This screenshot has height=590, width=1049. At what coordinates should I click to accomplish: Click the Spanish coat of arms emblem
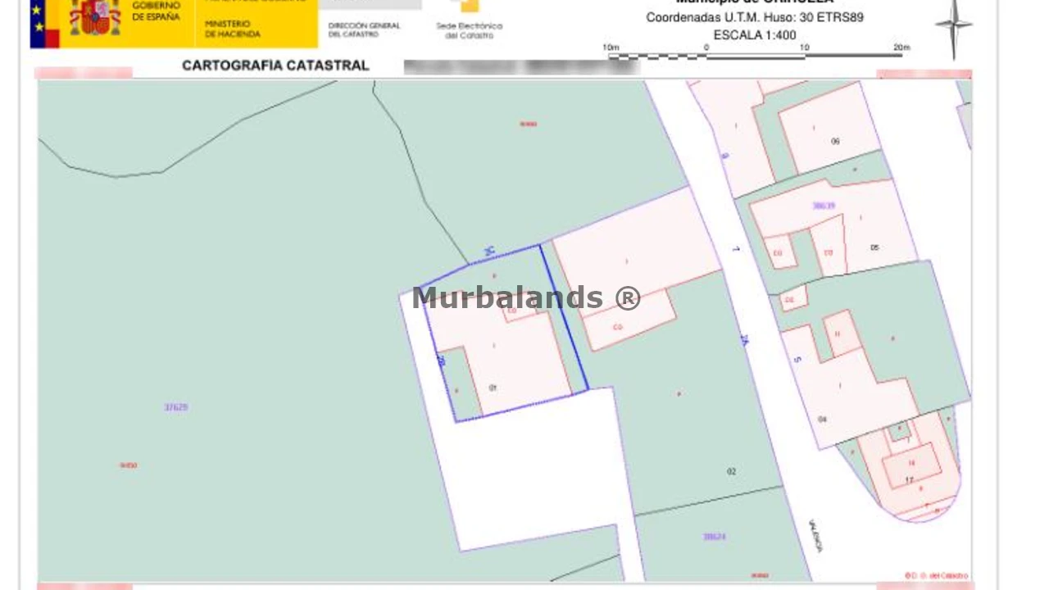95,17
